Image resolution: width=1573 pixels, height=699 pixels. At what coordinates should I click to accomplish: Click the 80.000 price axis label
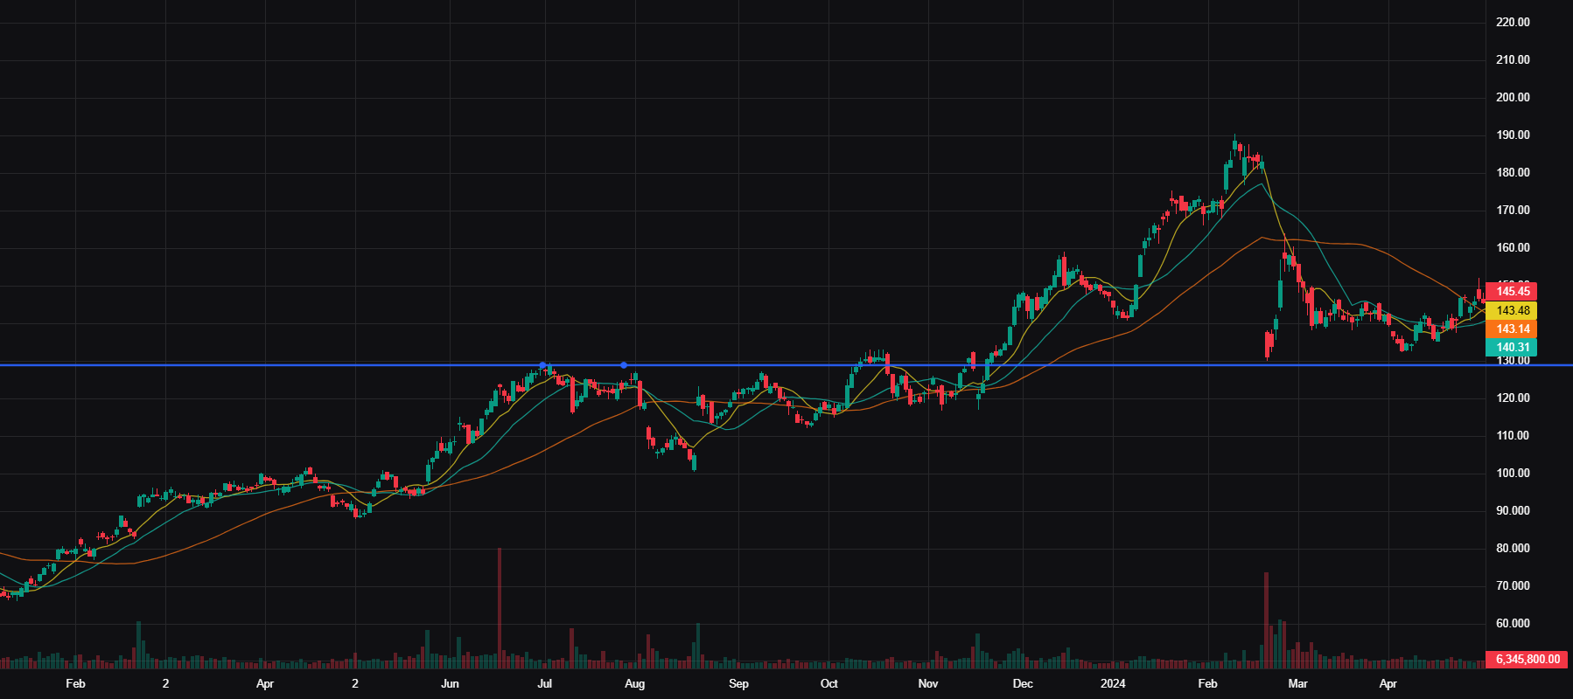point(1513,548)
